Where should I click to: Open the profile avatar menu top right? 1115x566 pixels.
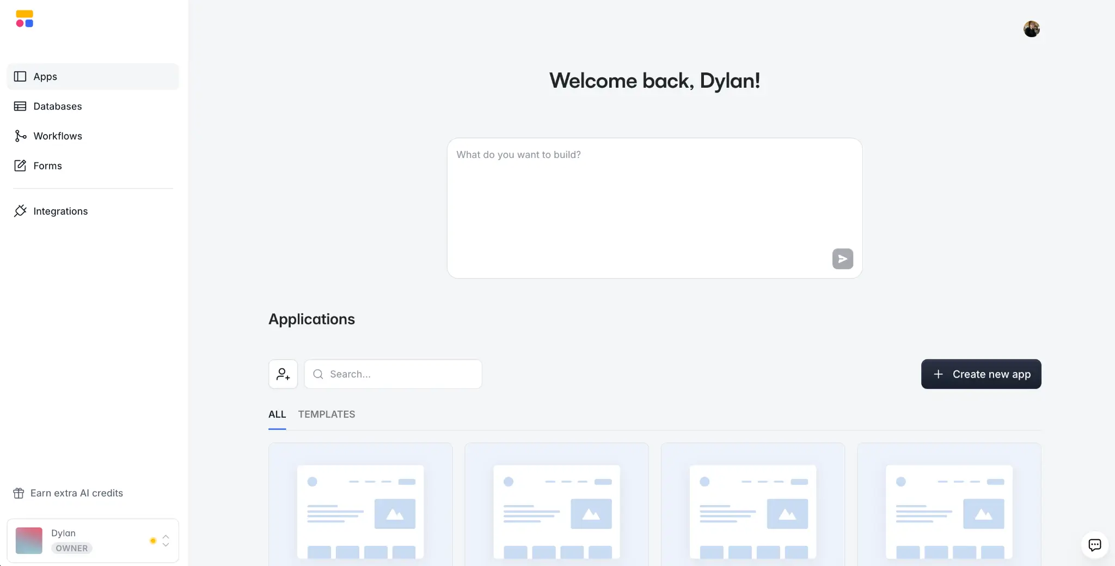[1031, 28]
